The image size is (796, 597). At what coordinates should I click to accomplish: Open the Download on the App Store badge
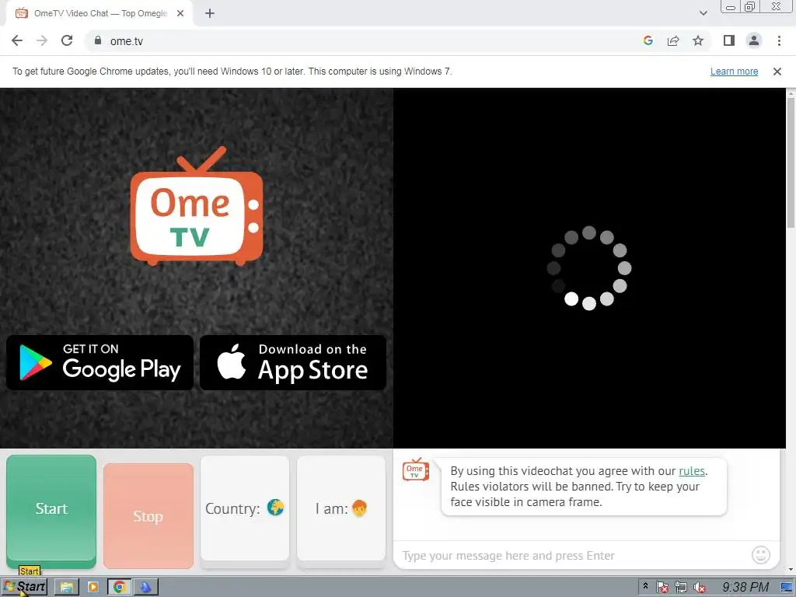point(293,362)
